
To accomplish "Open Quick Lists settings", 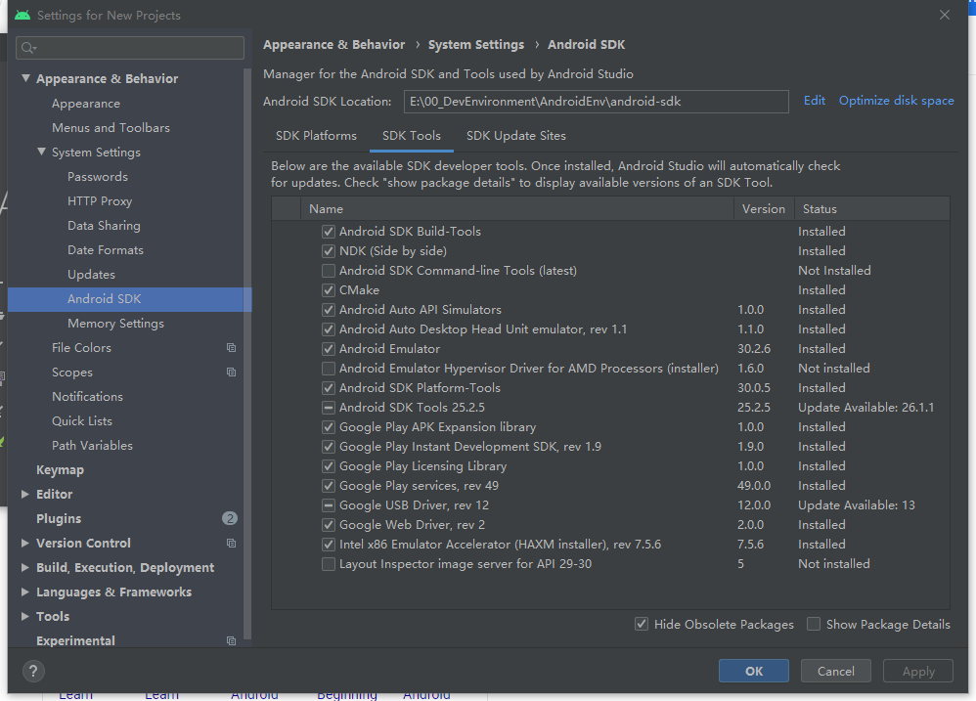I will (x=82, y=421).
